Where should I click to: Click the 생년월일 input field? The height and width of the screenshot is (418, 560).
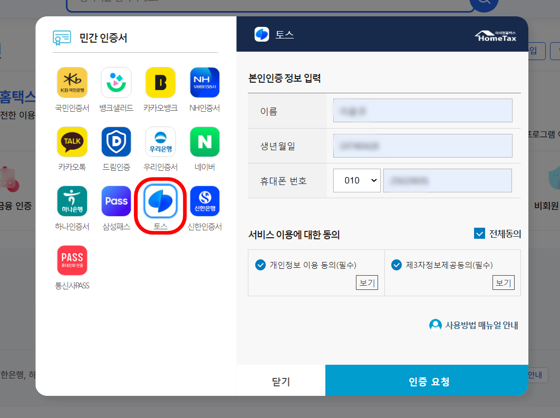tap(422, 145)
